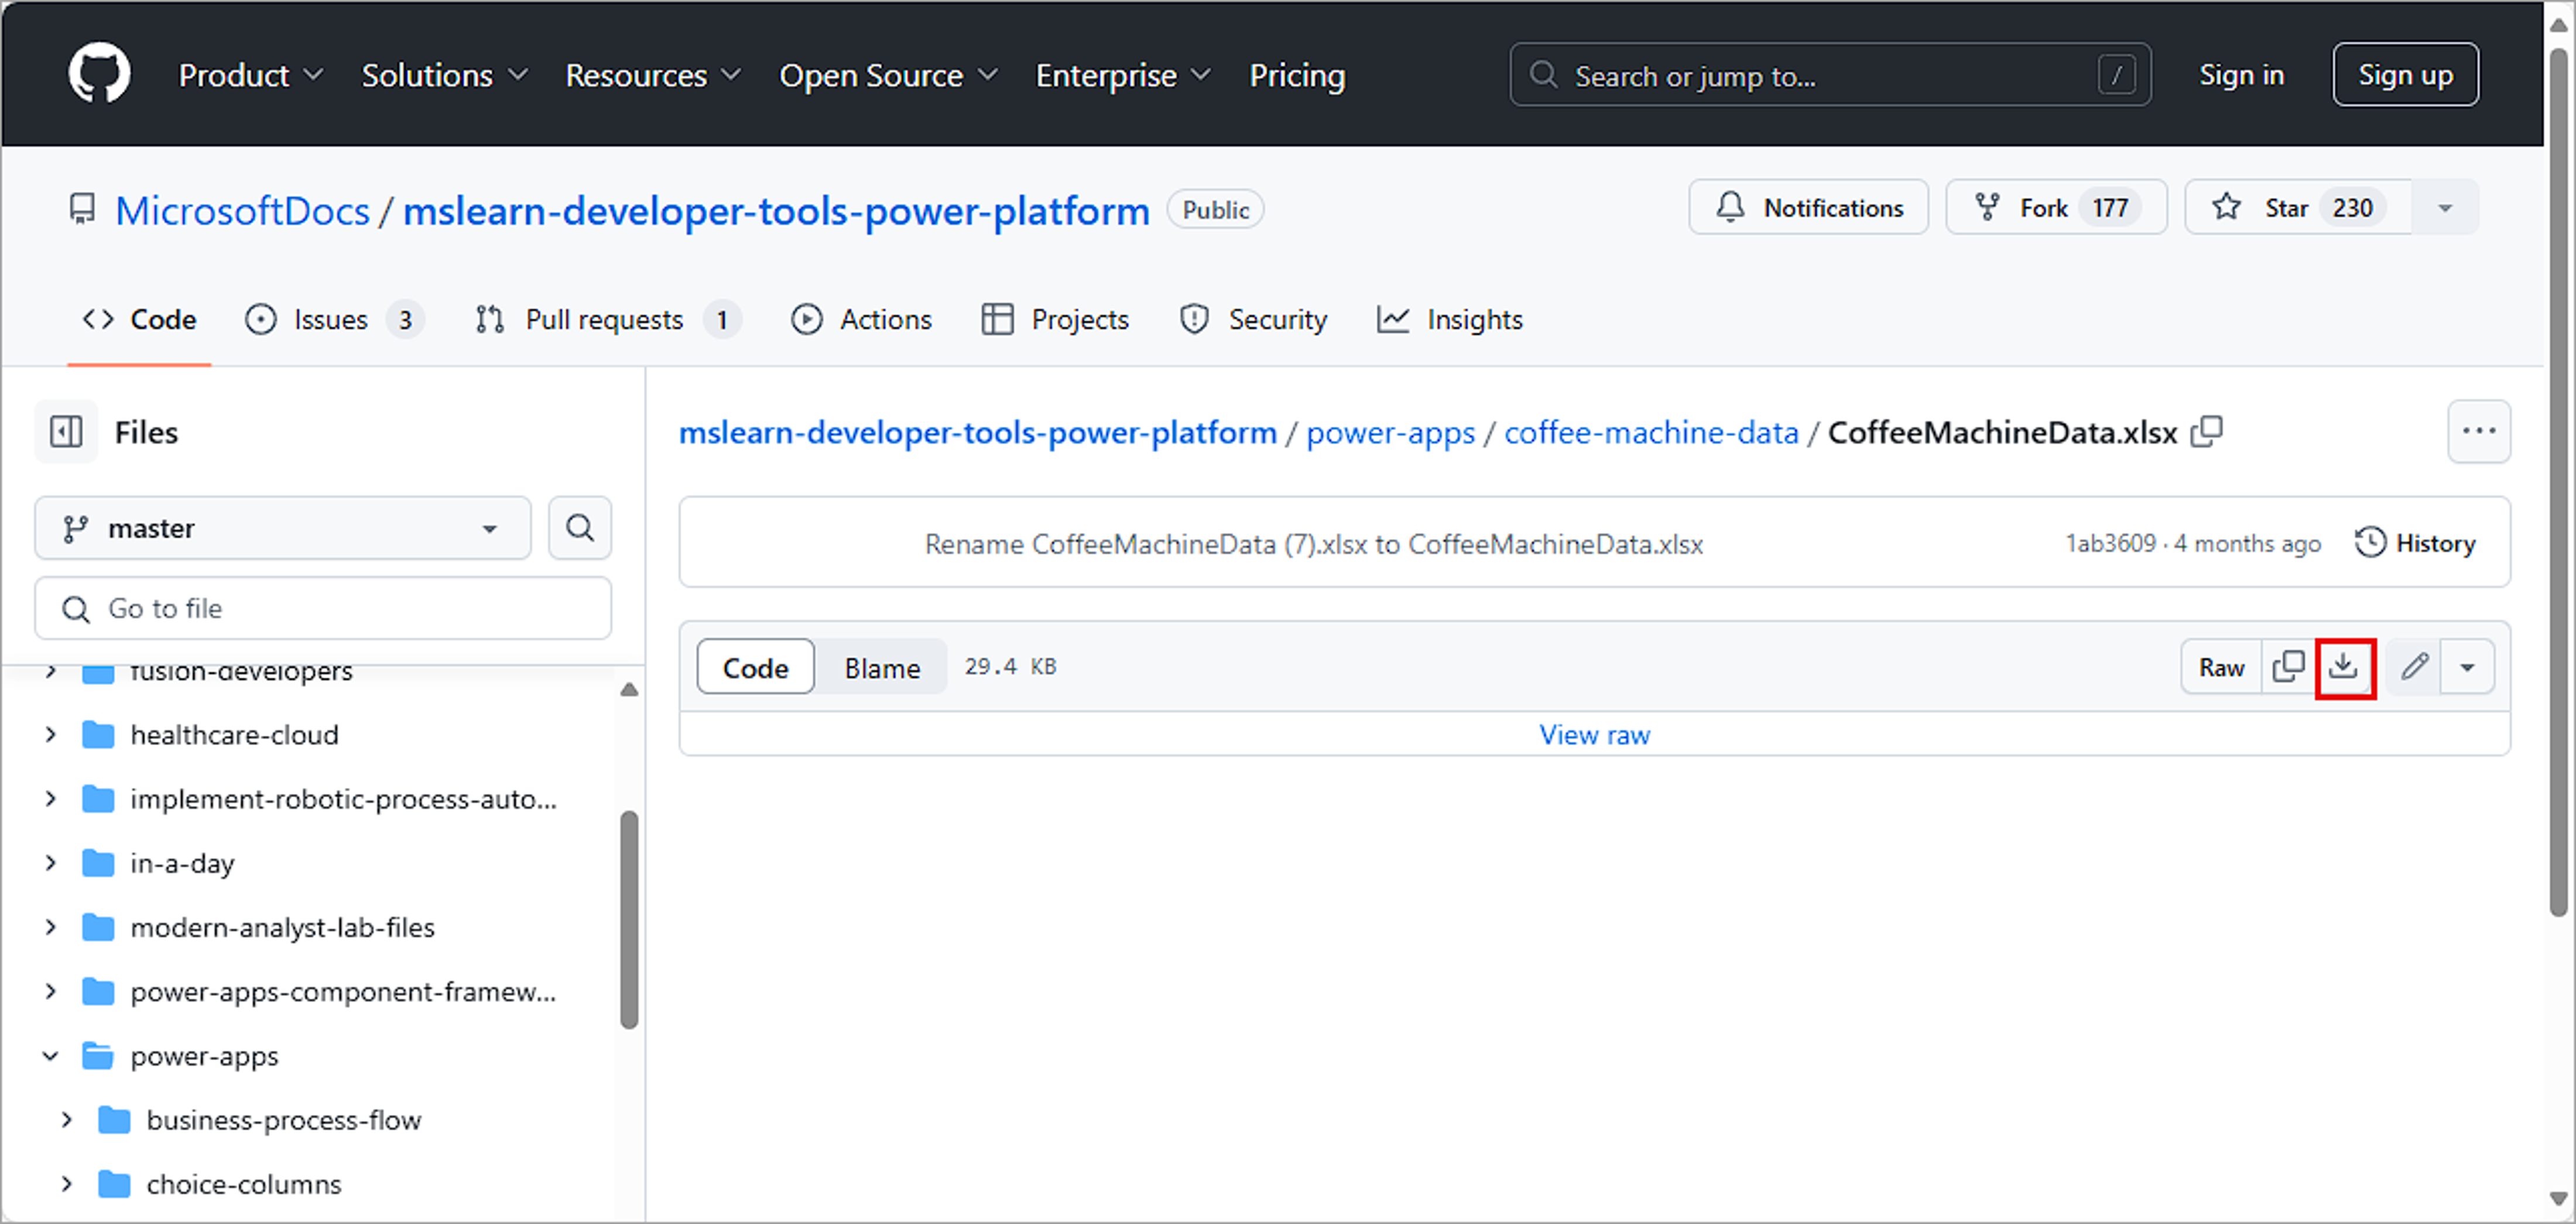
Task: Copy file path next to CoffeeMachineData.xlsx
Action: pos(2207,432)
